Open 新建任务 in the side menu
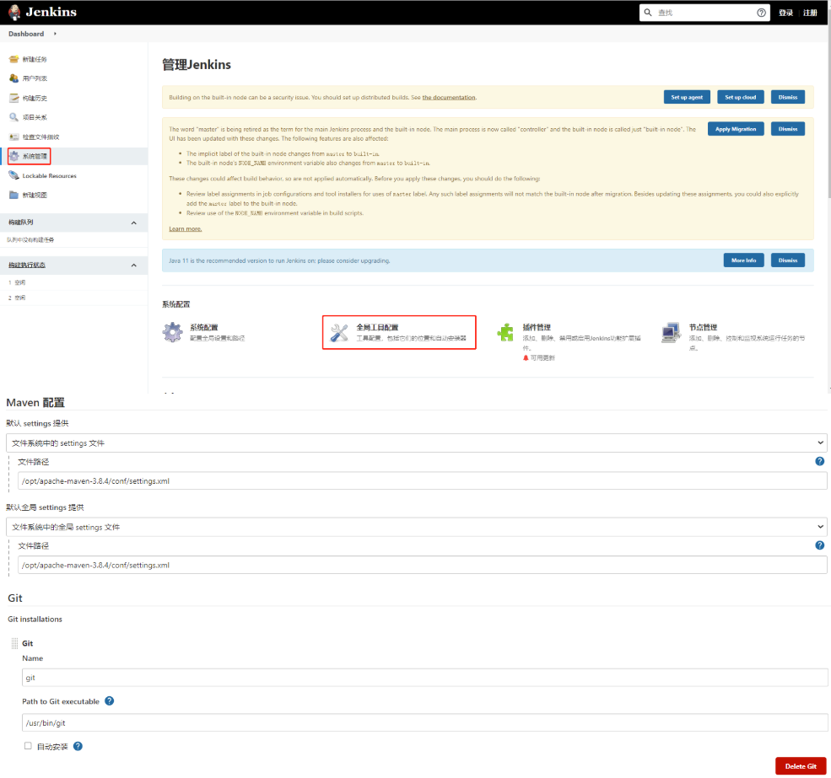The width and height of the screenshot is (831, 778). click(x=35, y=59)
